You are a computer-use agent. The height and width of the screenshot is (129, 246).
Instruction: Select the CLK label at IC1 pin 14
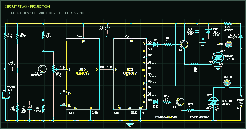(62, 68)
